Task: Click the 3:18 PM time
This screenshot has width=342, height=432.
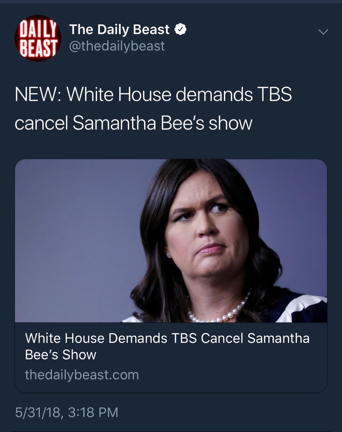Action: point(93,412)
